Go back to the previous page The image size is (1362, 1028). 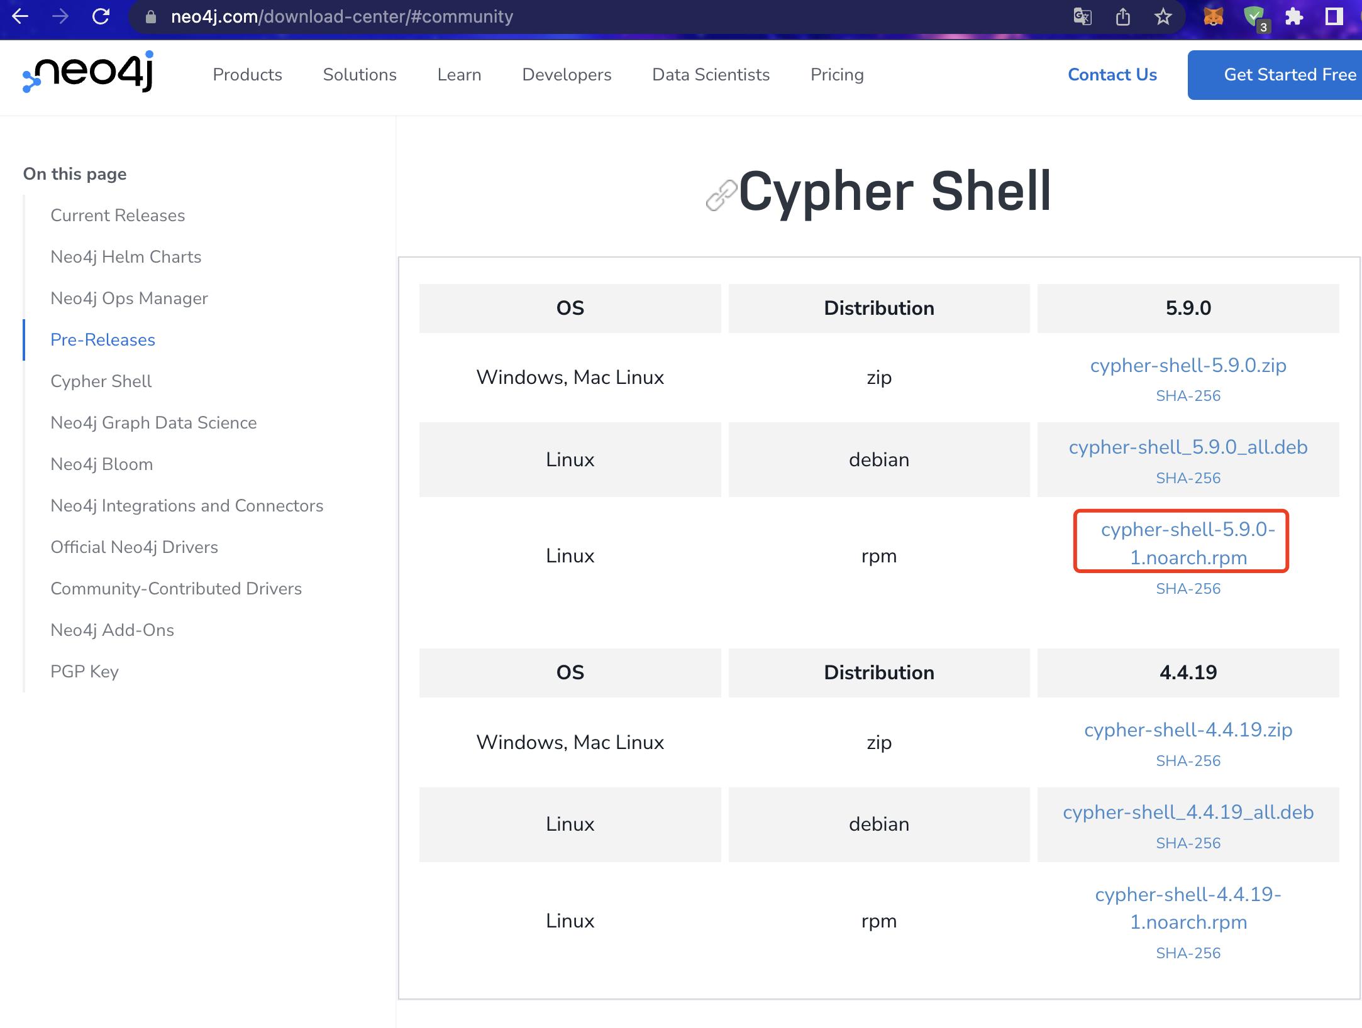(x=20, y=16)
